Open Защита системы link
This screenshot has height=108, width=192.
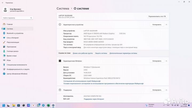tap(101, 53)
